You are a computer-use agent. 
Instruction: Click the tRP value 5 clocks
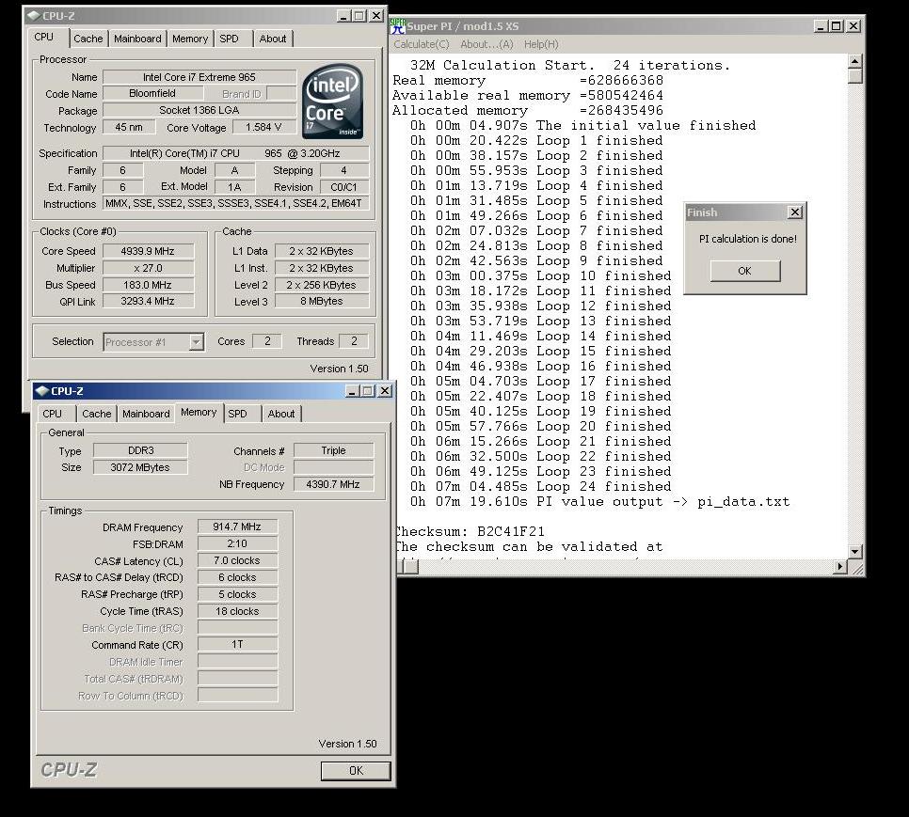pyautogui.click(x=237, y=594)
